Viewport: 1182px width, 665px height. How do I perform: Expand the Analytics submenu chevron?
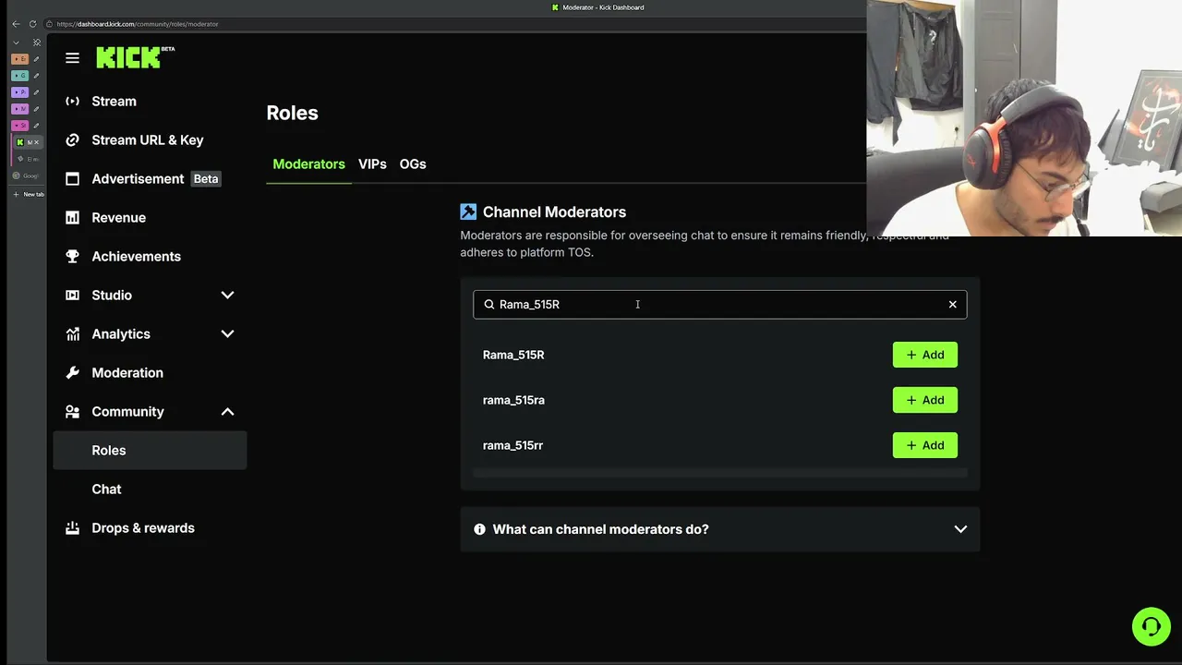(227, 334)
